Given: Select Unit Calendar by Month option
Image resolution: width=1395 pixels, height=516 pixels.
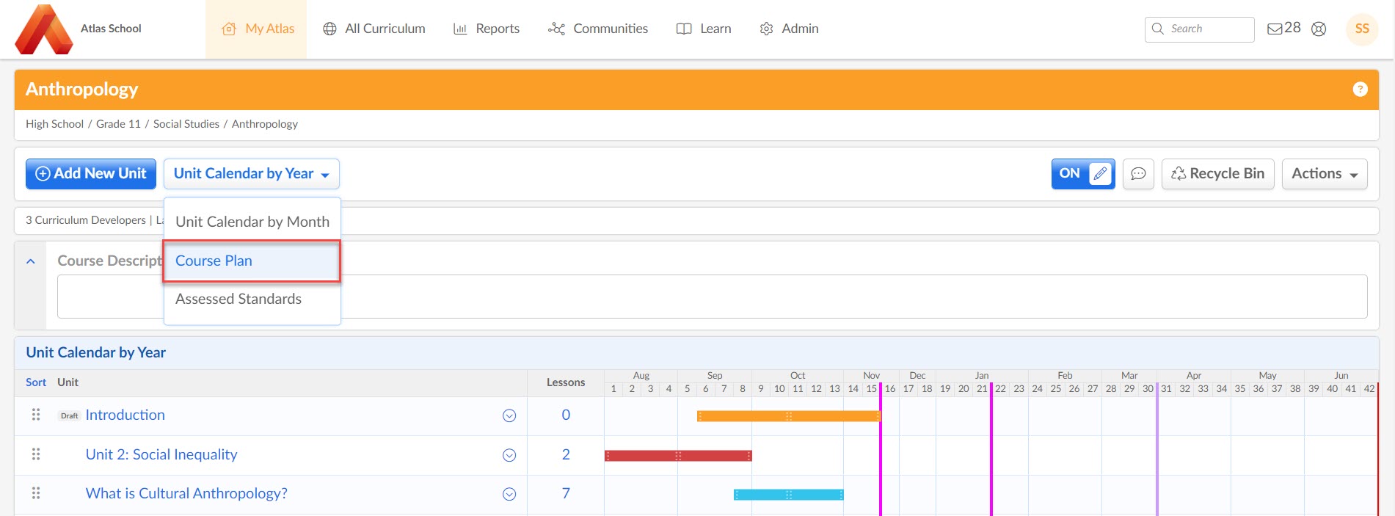Looking at the screenshot, I should [x=252, y=222].
